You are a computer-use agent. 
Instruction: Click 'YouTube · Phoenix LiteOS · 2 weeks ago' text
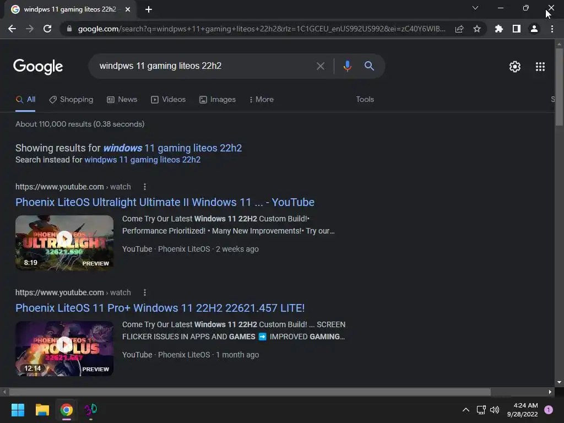pos(190,249)
